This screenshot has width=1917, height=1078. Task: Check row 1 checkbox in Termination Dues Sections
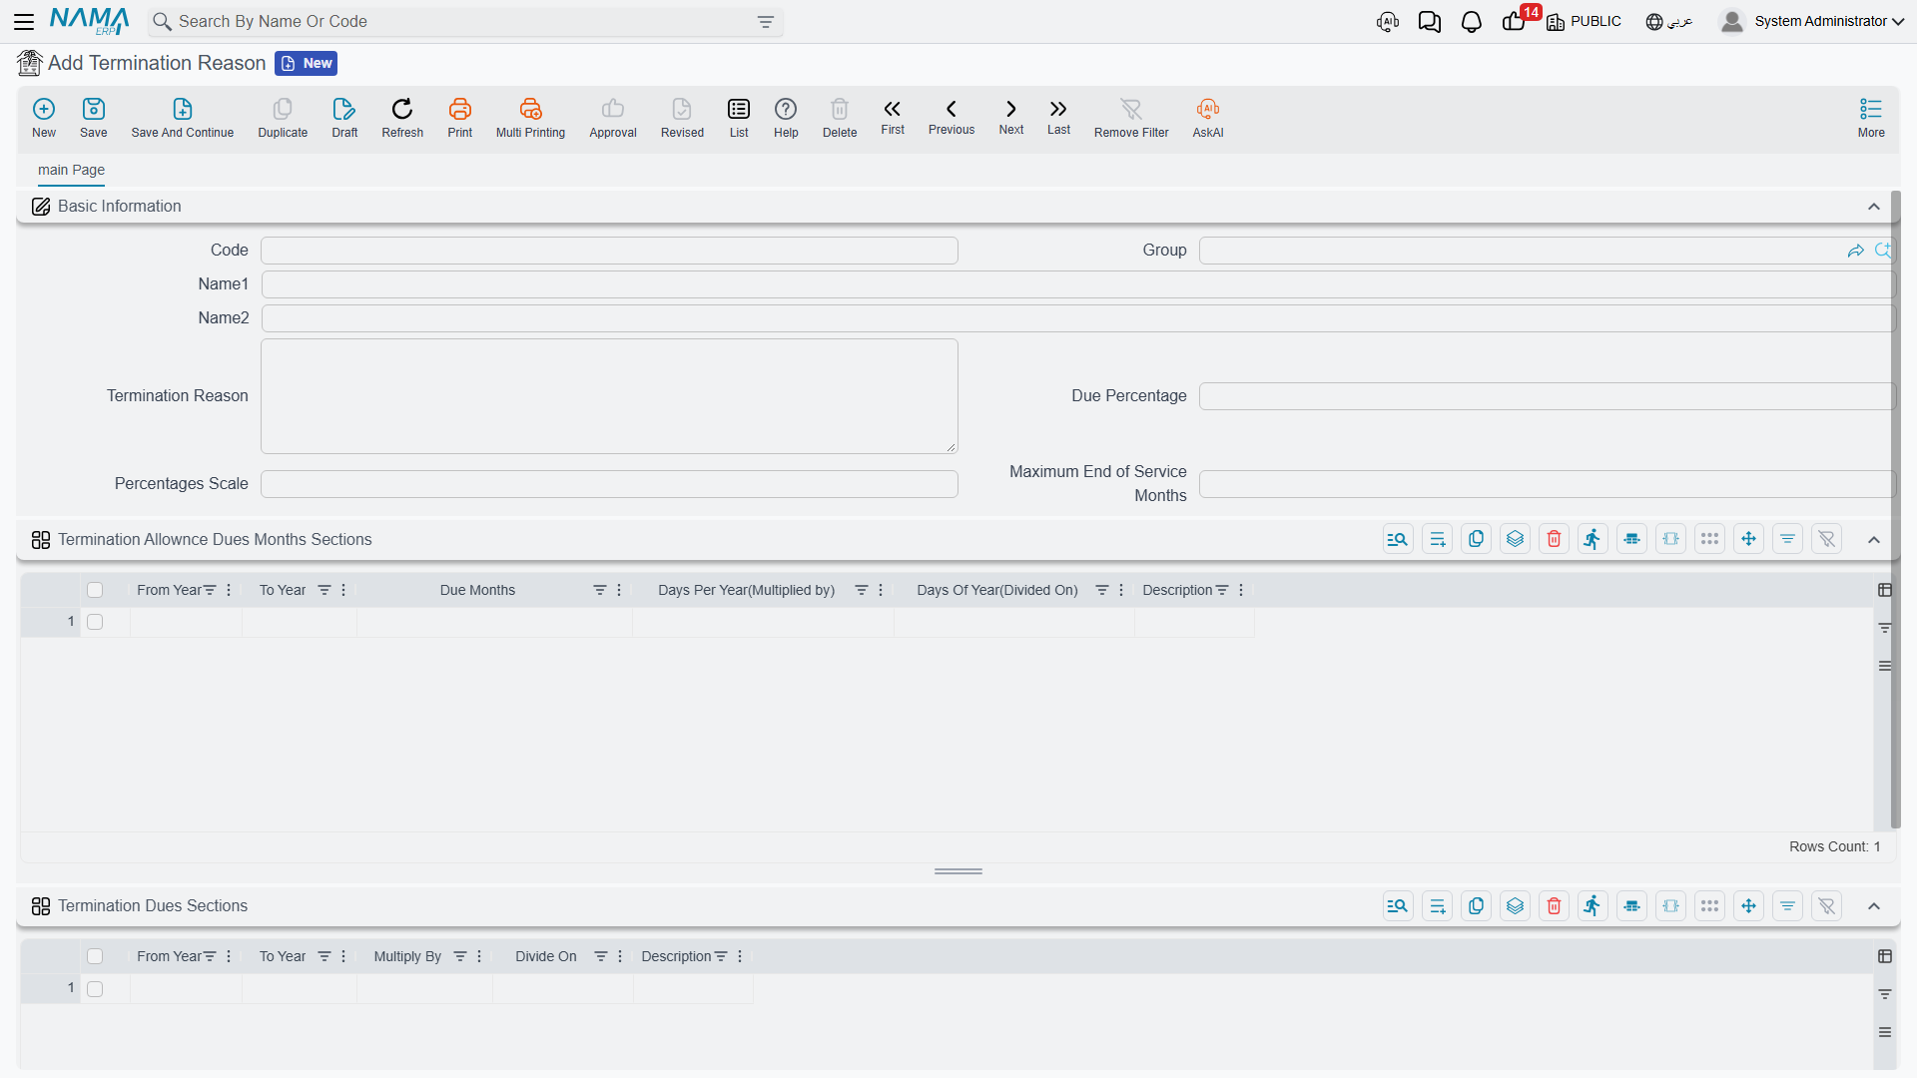tap(95, 988)
